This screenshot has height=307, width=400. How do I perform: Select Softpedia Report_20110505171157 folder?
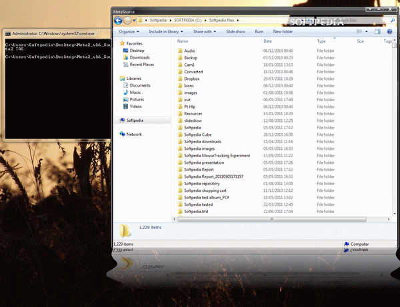point(211,176)
